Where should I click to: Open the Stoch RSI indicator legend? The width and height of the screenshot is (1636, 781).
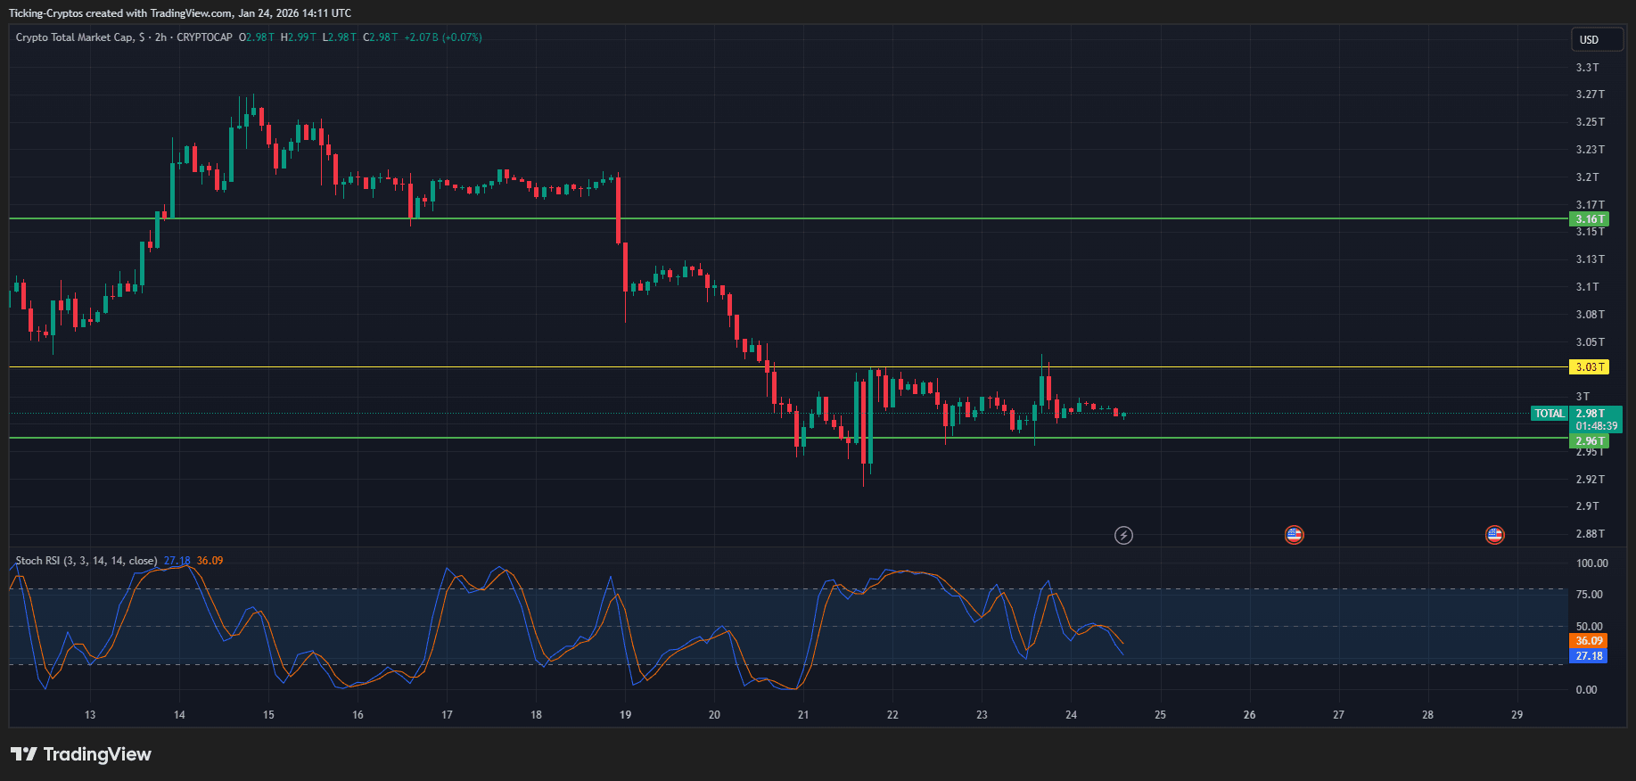(86, 561)
